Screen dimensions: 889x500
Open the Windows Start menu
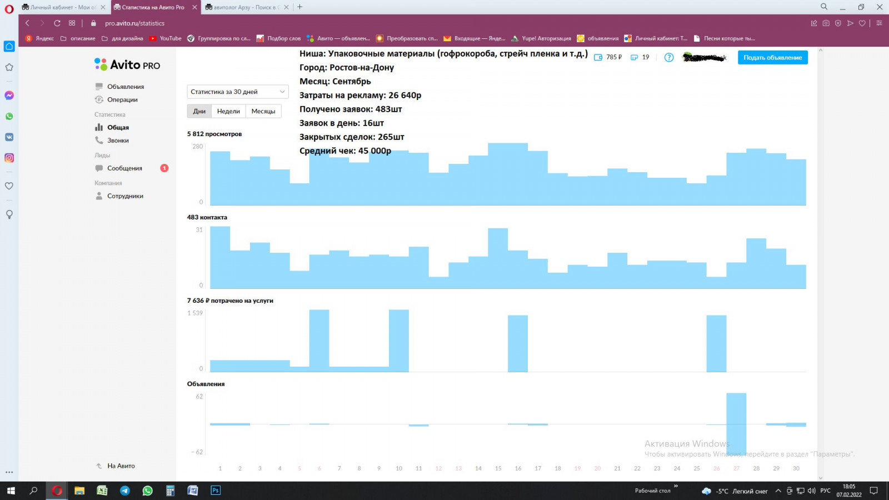pos(11,491)
